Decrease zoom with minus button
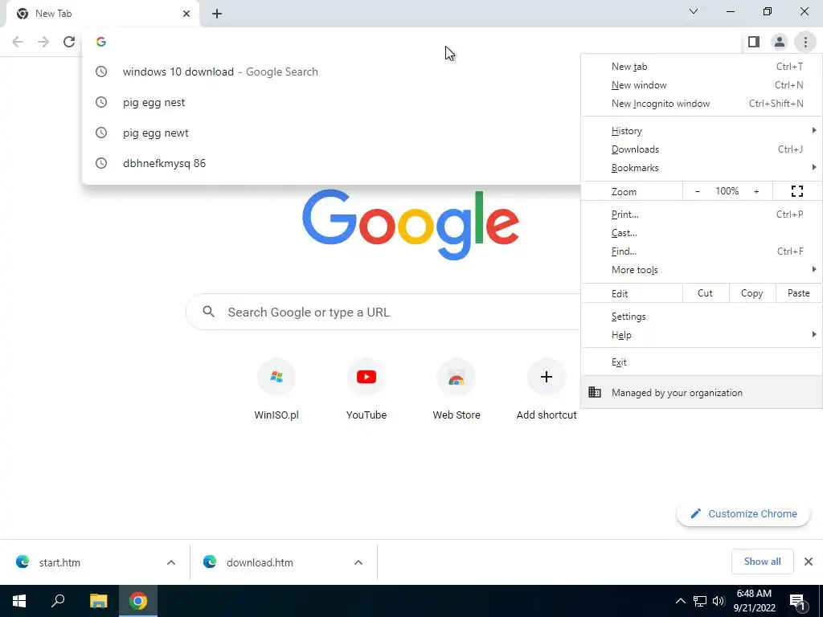 697,191
